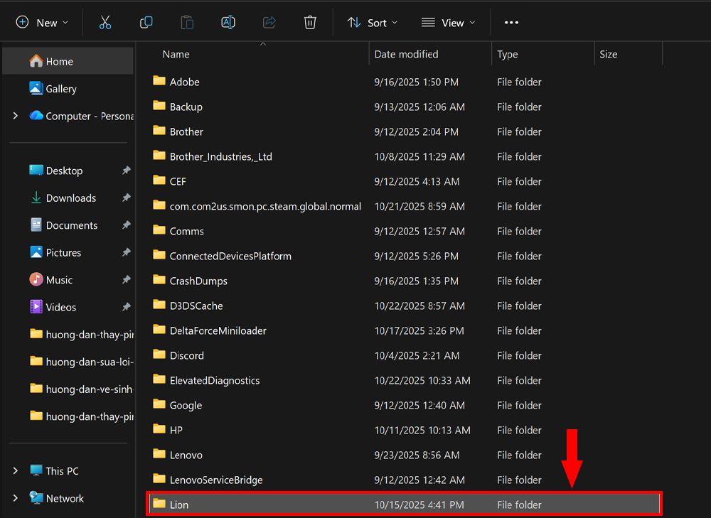Expand the Computer - Personal OneDrive node
This screenshot has width=711, height=518.
point(16,116)
